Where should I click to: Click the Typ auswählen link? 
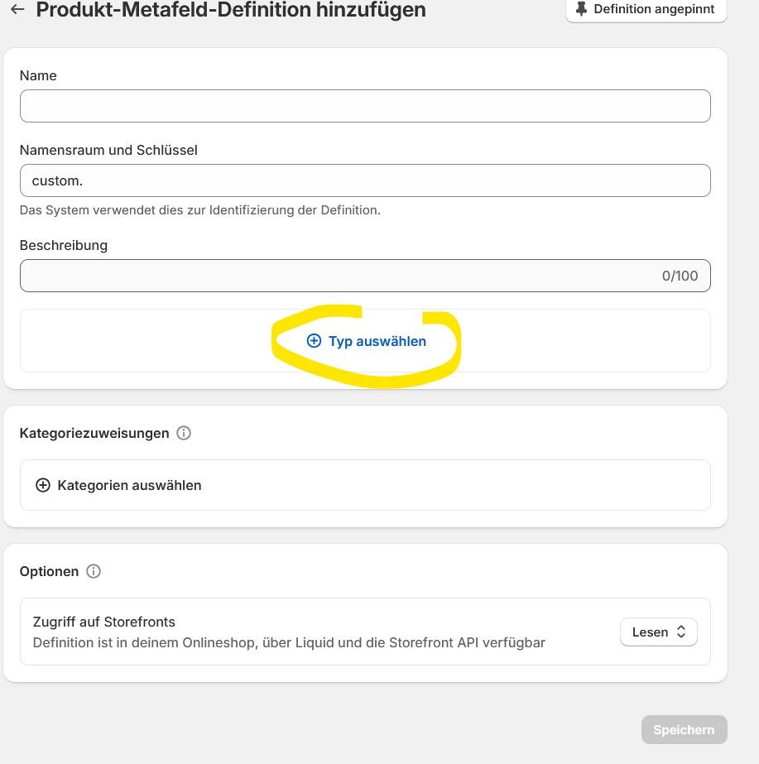pyautogui.click(x=377, y=341)
